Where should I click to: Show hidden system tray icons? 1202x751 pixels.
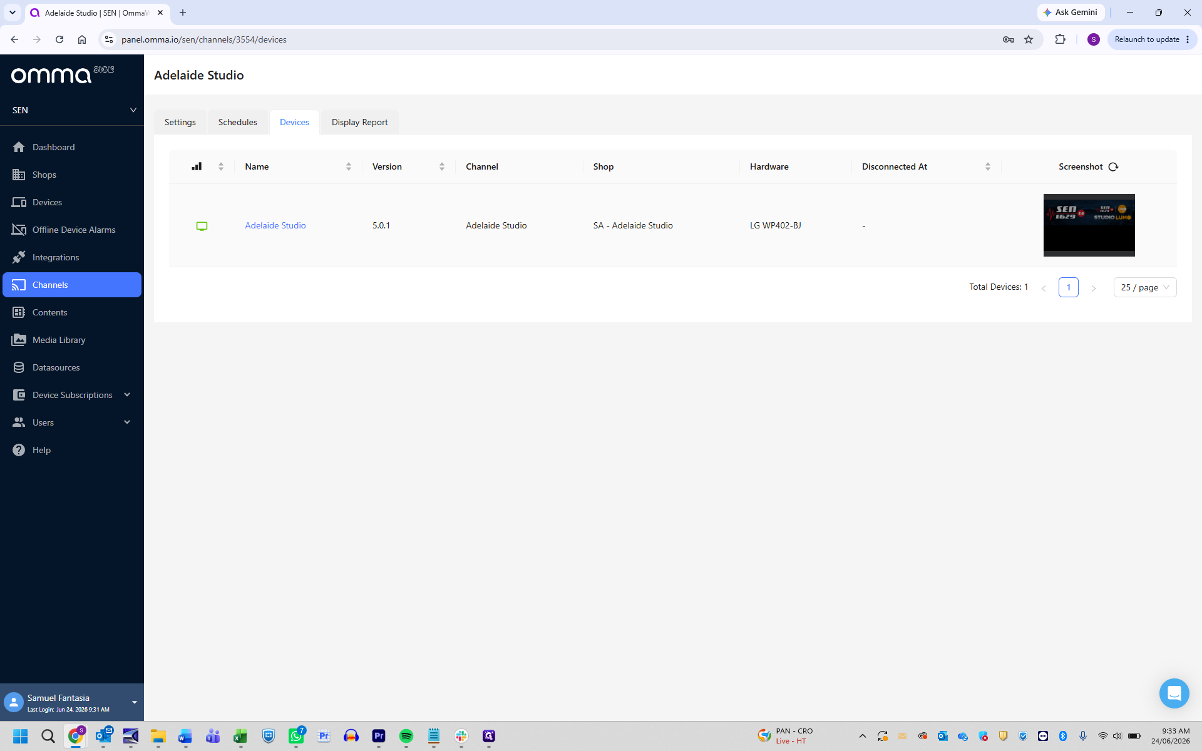863,736
